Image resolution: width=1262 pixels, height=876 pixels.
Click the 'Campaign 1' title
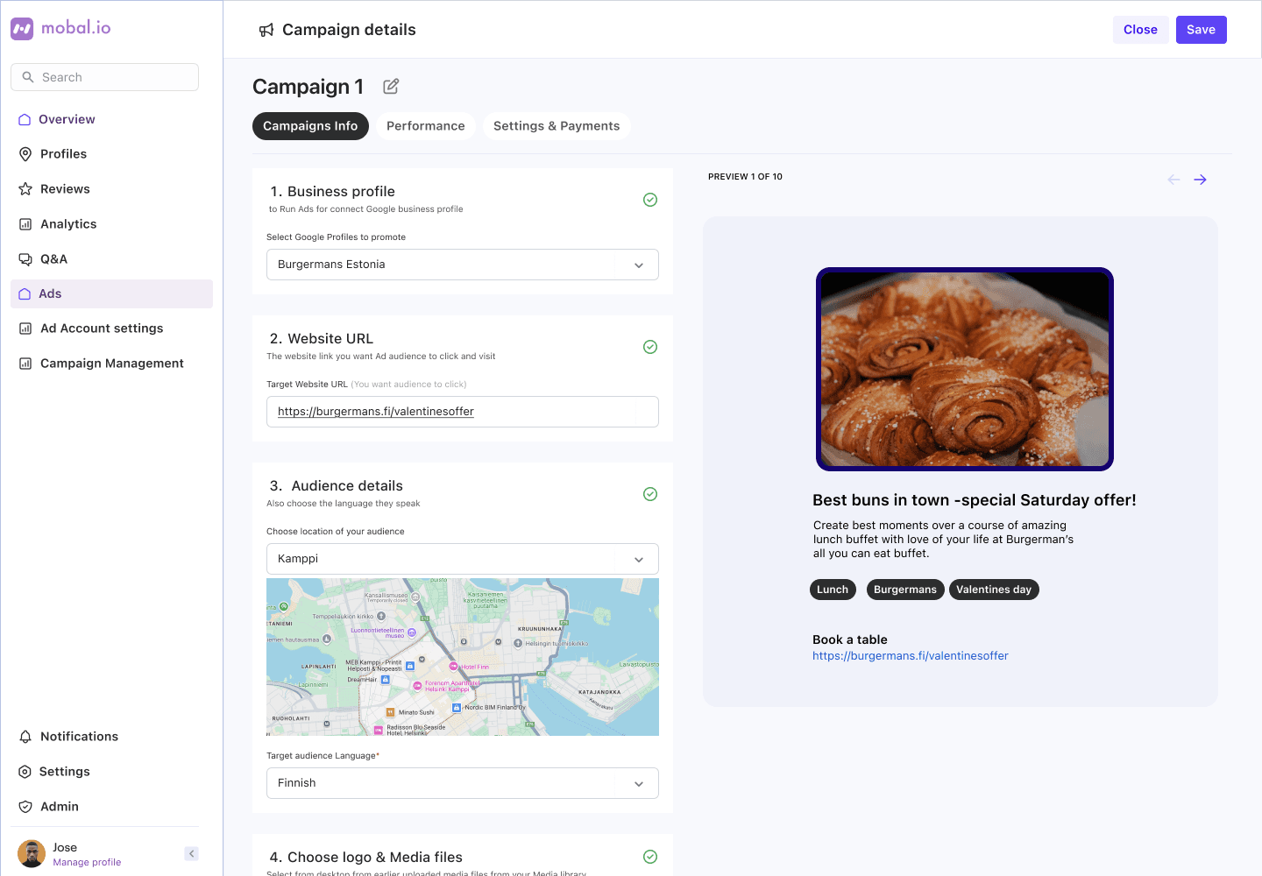coord(308,87)
